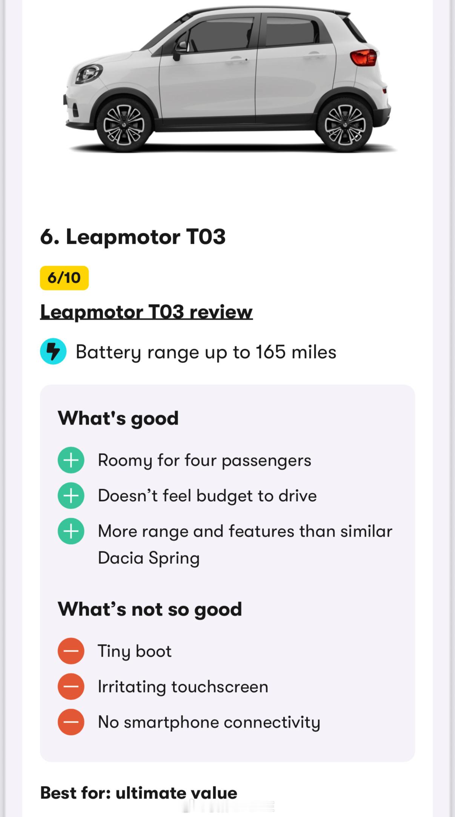This screenshot has width=455, height=817.
Task: Click the Best for: ultimate value text
Action: tap(138, 793)
